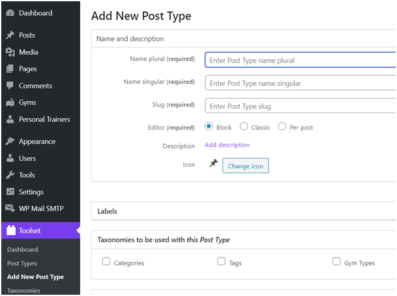Click the Comments speech bubble icon
This screenshot has width=397, height=296.
click(10, 85)
